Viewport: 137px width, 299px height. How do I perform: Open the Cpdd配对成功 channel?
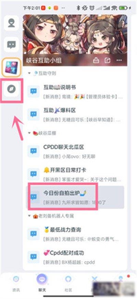click(75, 257)
